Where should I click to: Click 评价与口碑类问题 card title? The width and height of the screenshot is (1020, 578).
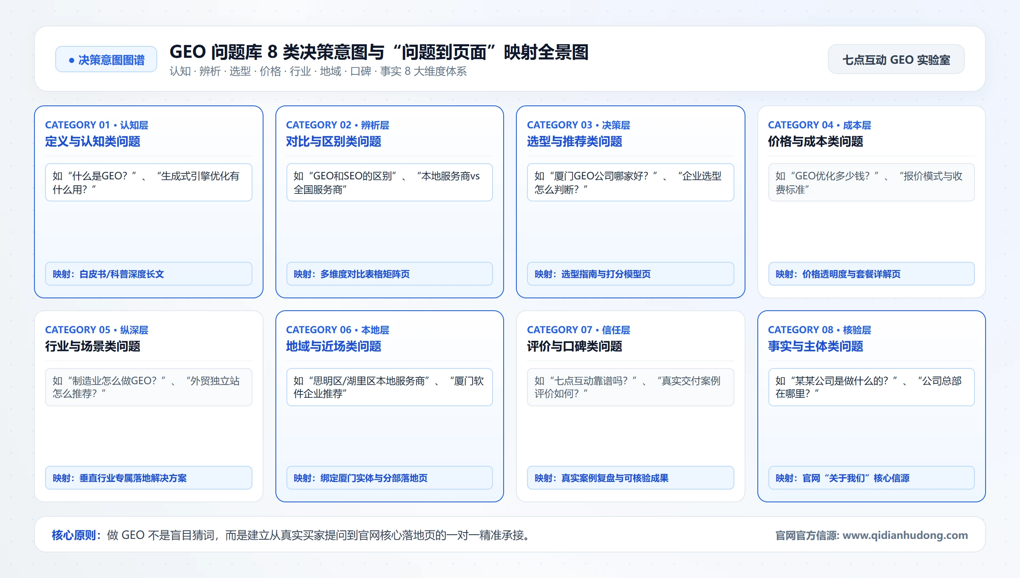(x=575, y=346)
